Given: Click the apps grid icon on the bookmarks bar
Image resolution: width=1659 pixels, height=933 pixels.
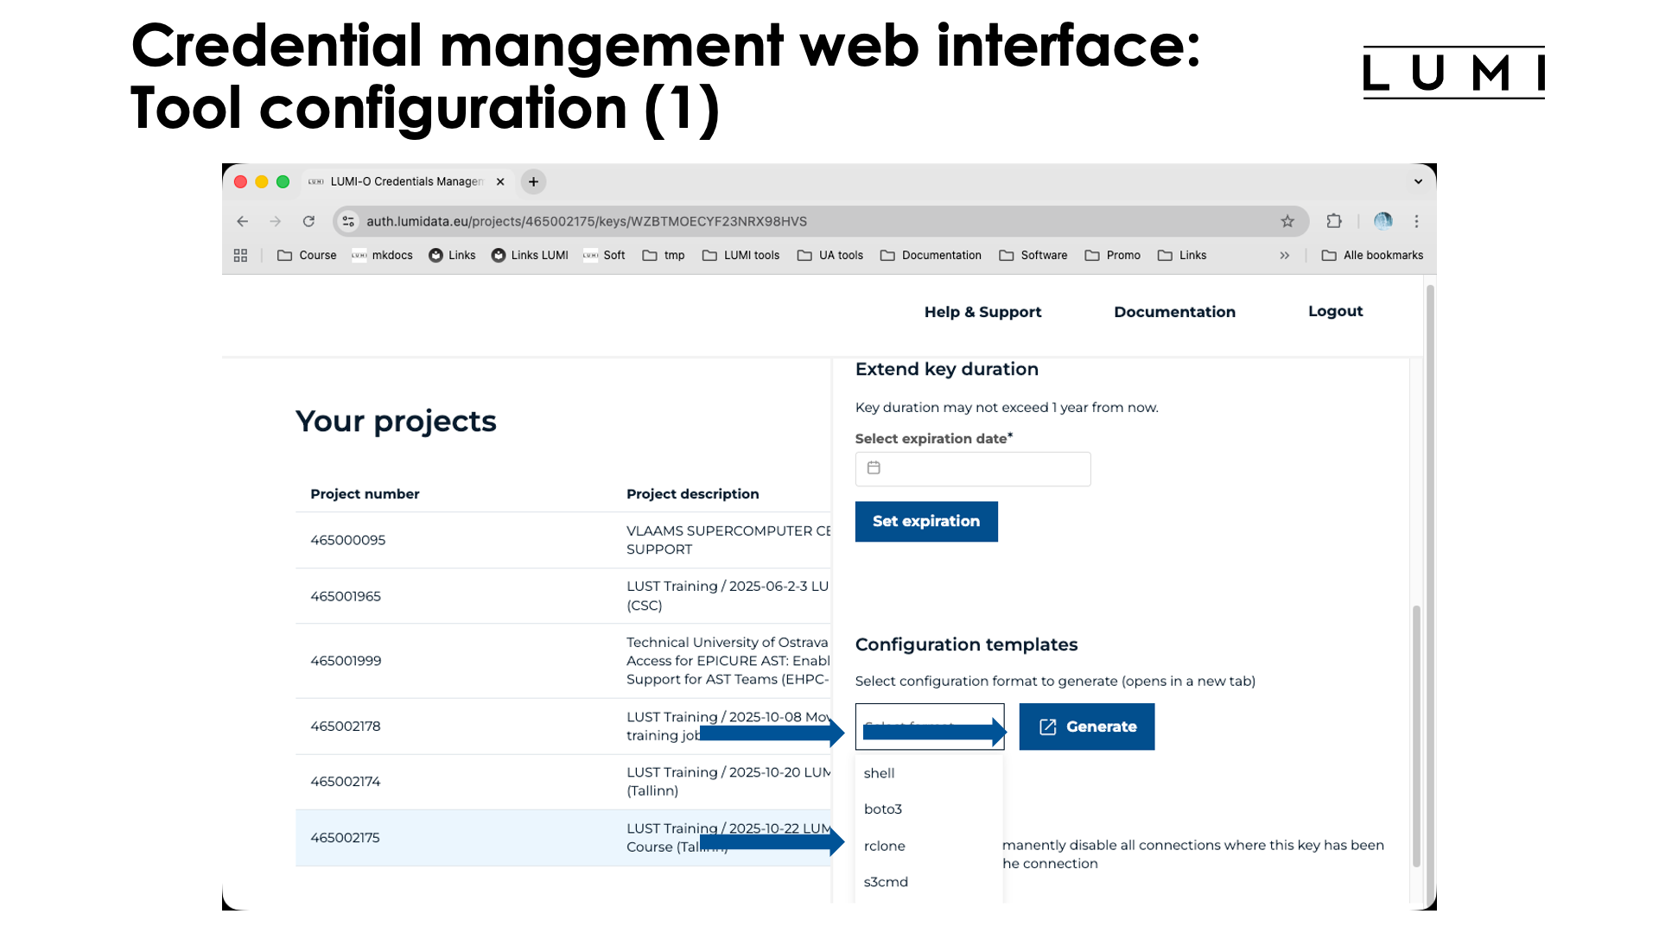Looking at the screenshot, I should pyautogui.click(x=240, y=255).
